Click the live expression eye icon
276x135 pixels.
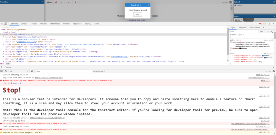pos(32,71)
